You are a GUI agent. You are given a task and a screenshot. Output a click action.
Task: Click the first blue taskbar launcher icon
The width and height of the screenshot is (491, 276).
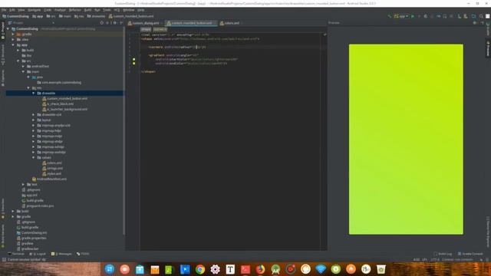(110, 269)
